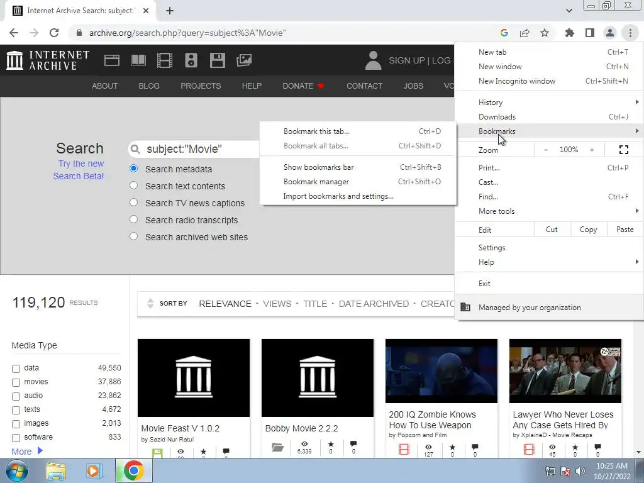Click the share page icon in address bar
644x483 pixels.
525,33
